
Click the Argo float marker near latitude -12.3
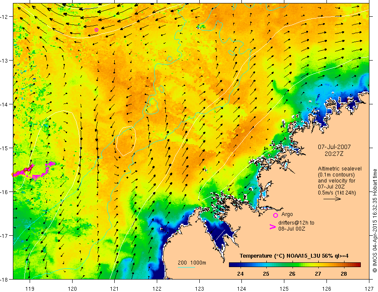tap(96, 30)
